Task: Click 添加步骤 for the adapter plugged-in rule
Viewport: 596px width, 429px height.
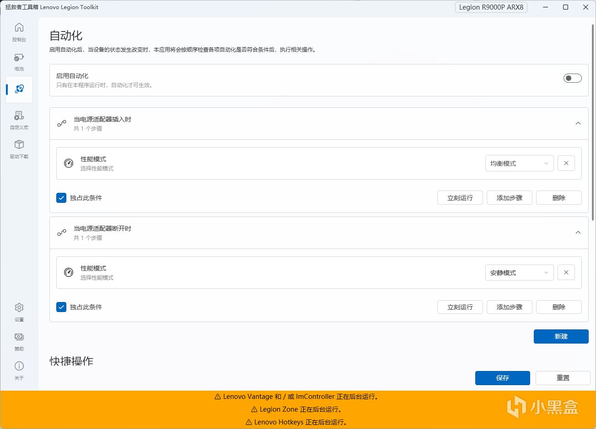Action: pyautogui.click(x=510, y=198)
